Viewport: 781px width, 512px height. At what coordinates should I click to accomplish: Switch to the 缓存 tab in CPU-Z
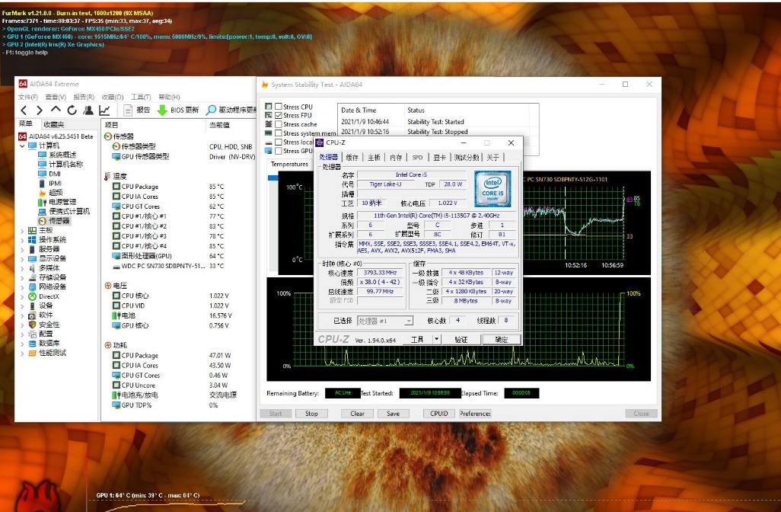coord(352,158)
